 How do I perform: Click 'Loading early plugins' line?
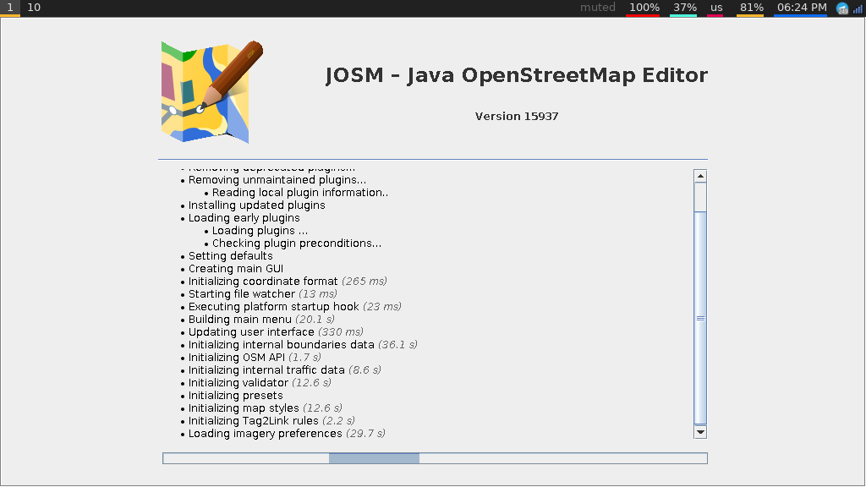pyautogui.click(x=244, y=217)
